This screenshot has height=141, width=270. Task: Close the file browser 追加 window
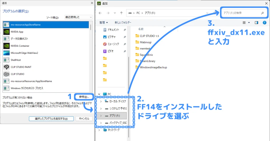[266, 3]
